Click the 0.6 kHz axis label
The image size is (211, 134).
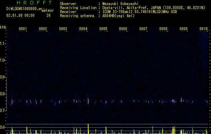pyautogui.click(x=3, y=127)
